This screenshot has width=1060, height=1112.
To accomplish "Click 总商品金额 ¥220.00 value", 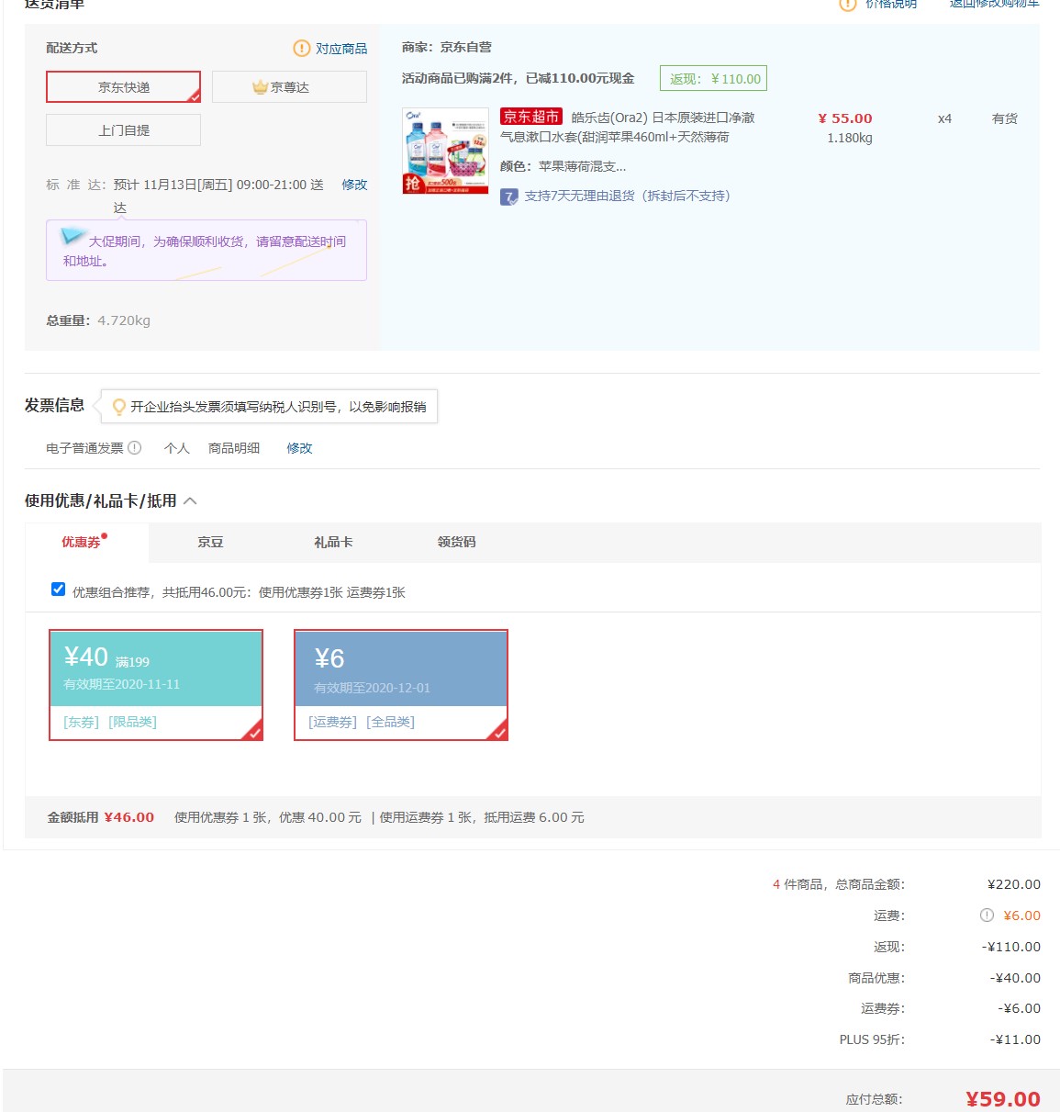I will tap(1013, 884).
